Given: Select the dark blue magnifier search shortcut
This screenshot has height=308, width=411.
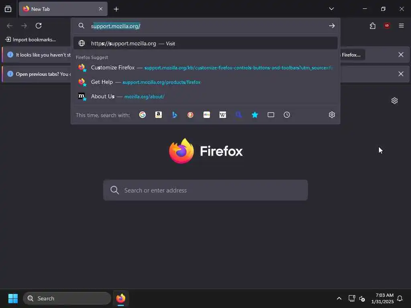Looking at the screenshot, I should pyautogui.click(x=238, y=115).
